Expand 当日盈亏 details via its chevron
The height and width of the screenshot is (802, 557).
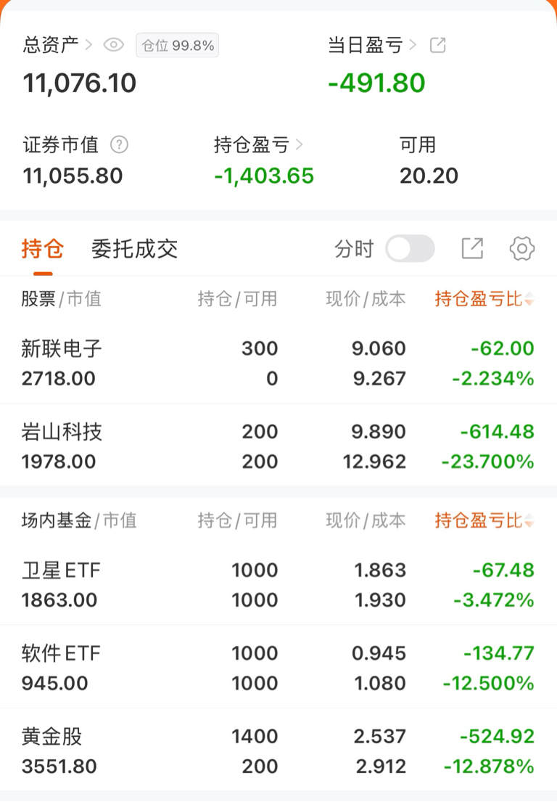pos(413,45)
